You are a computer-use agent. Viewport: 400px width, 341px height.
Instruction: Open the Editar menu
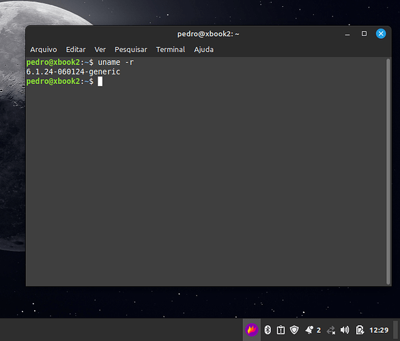pyautogui.click(x=76, y=49)
